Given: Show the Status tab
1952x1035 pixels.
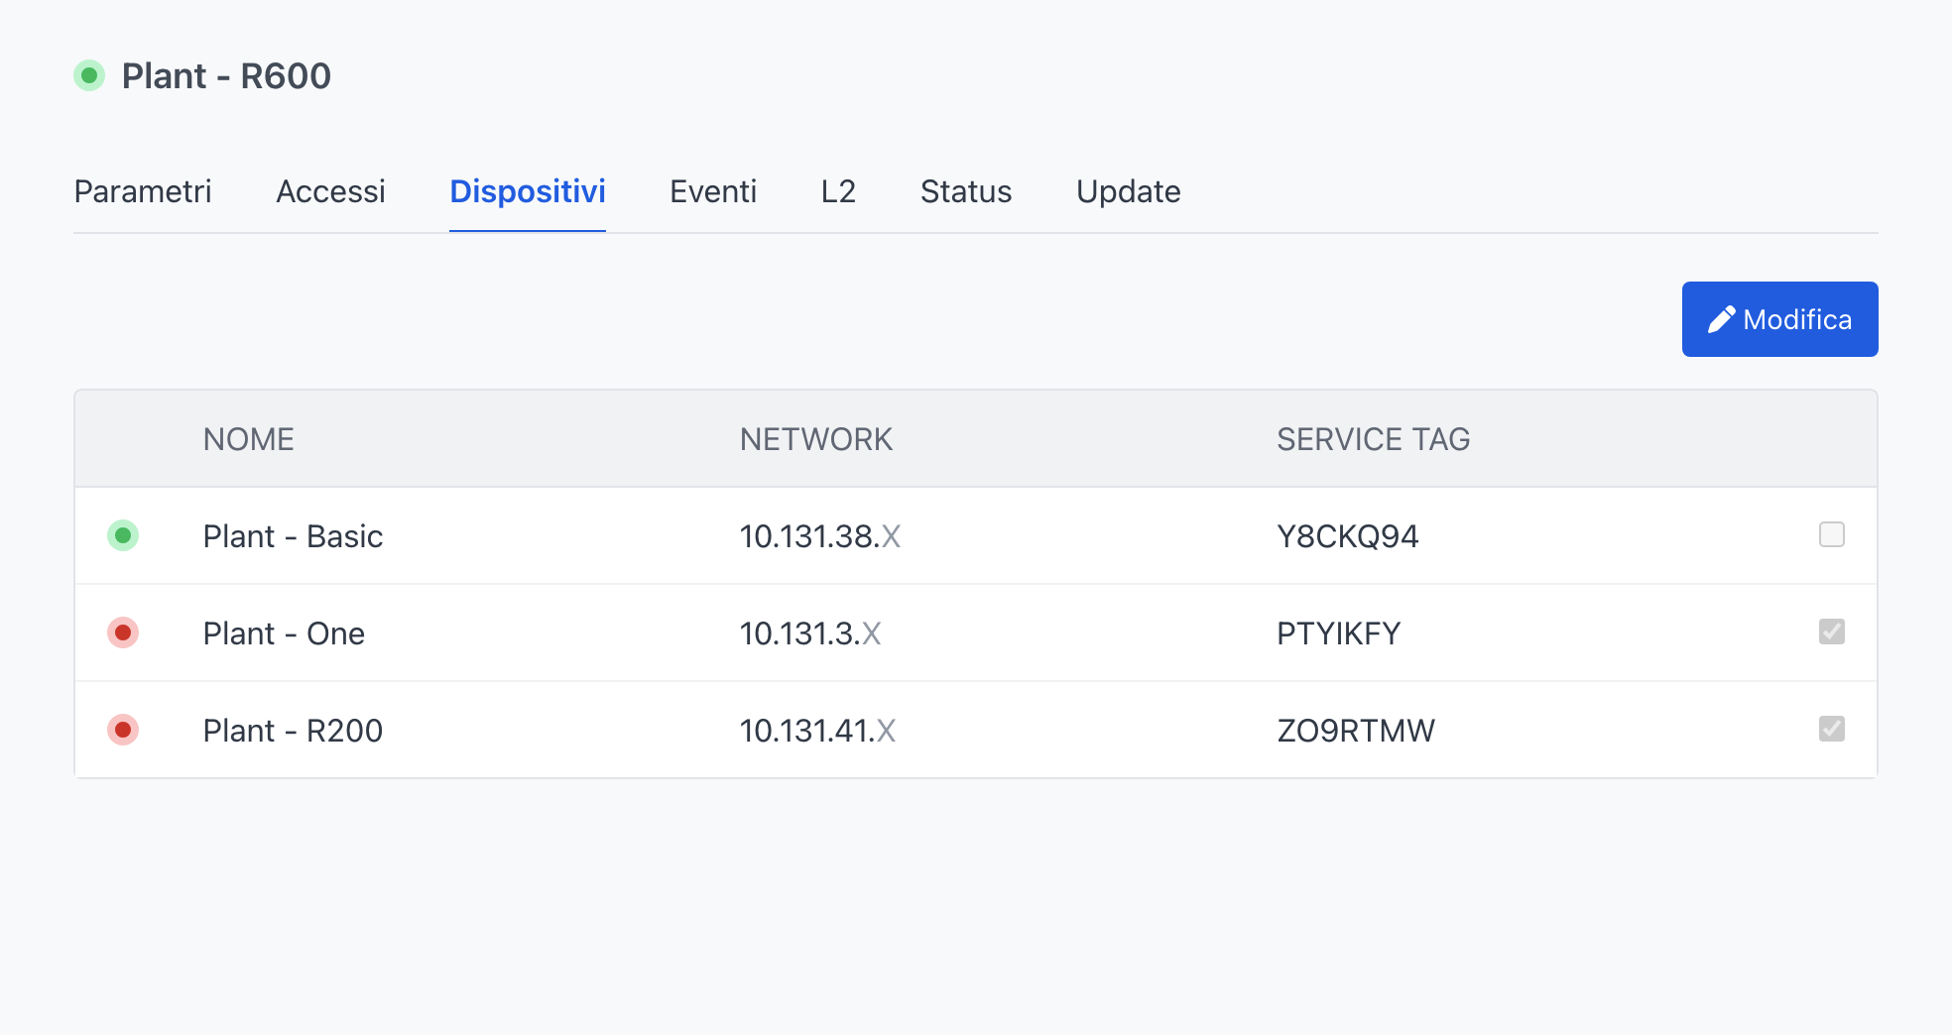Looking at the screenshot, I should 966,191.
